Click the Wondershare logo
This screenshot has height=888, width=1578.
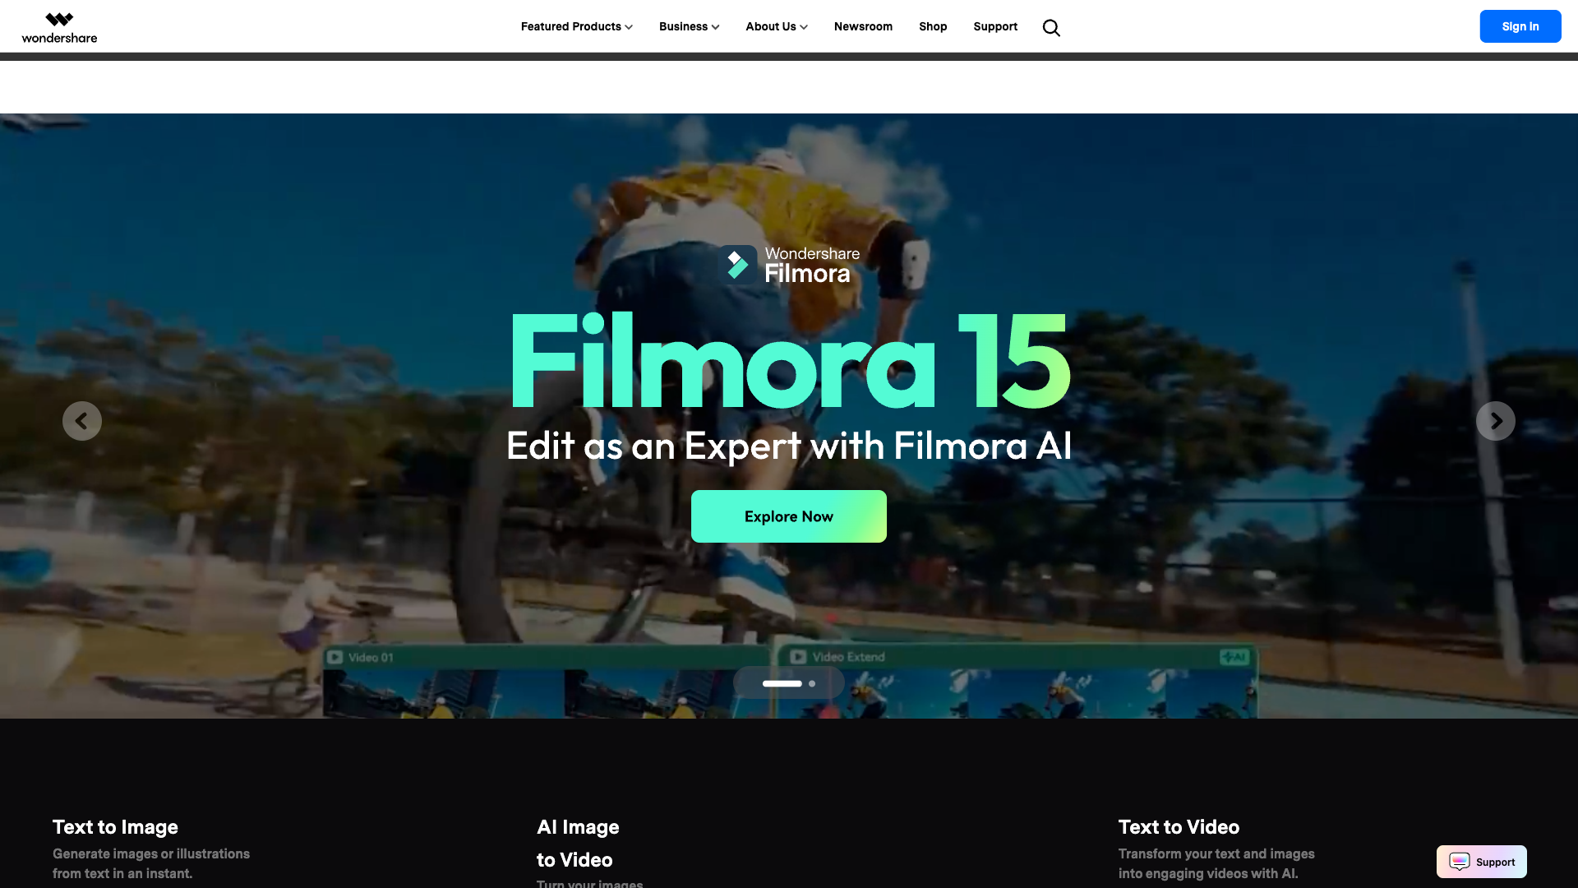[x=59, y=27]
